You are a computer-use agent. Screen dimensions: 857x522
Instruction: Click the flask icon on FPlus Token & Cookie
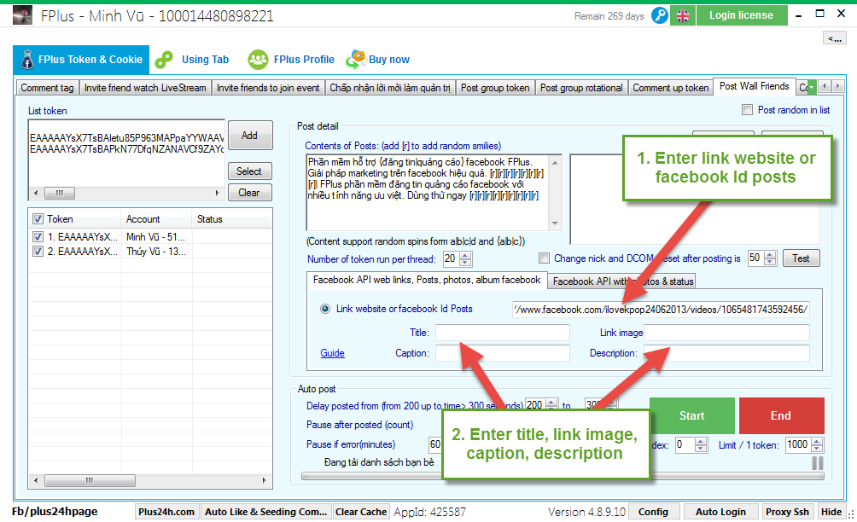27,60
